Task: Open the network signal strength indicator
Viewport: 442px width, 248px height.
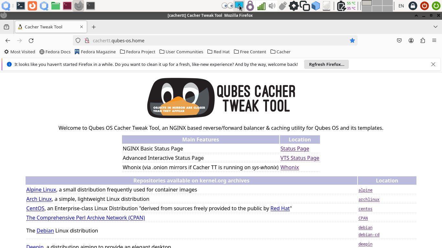Action: click(261, 5)
